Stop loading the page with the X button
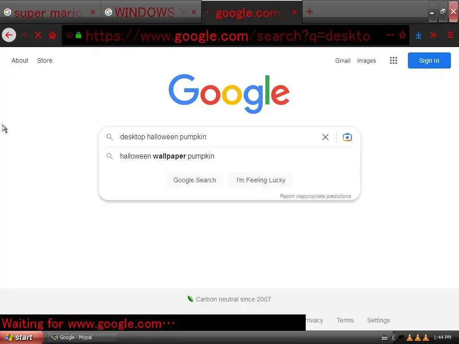Screen dimensions: 459x344 click(38, 35)
